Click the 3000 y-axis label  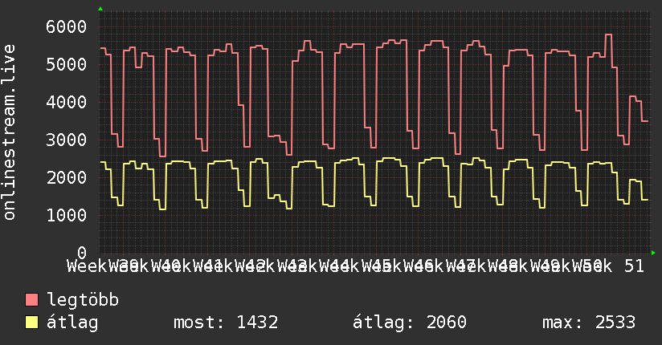67,140
